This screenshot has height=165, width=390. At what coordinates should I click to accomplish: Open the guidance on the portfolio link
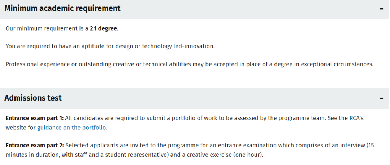pyautogui.click(x=71, y=128)
